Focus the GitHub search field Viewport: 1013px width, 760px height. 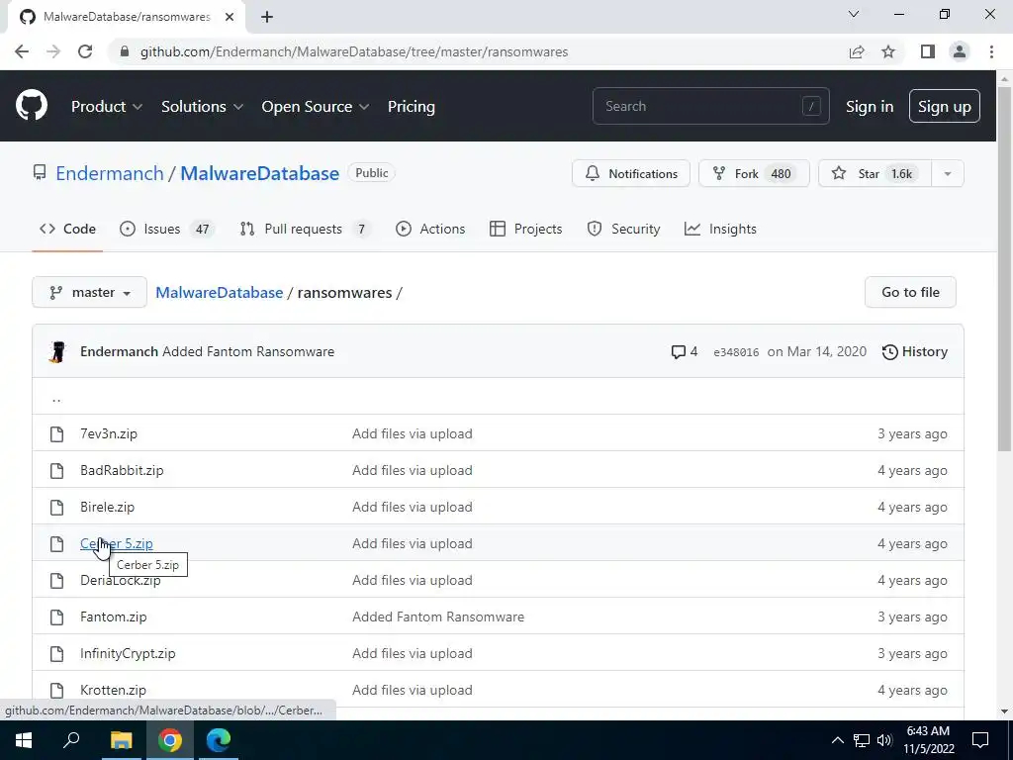(710, 106)
